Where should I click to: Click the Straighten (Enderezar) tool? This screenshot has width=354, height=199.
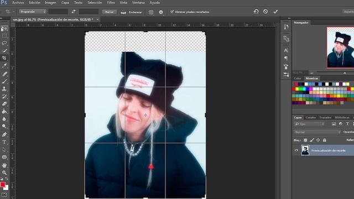(x=131, y=12)
